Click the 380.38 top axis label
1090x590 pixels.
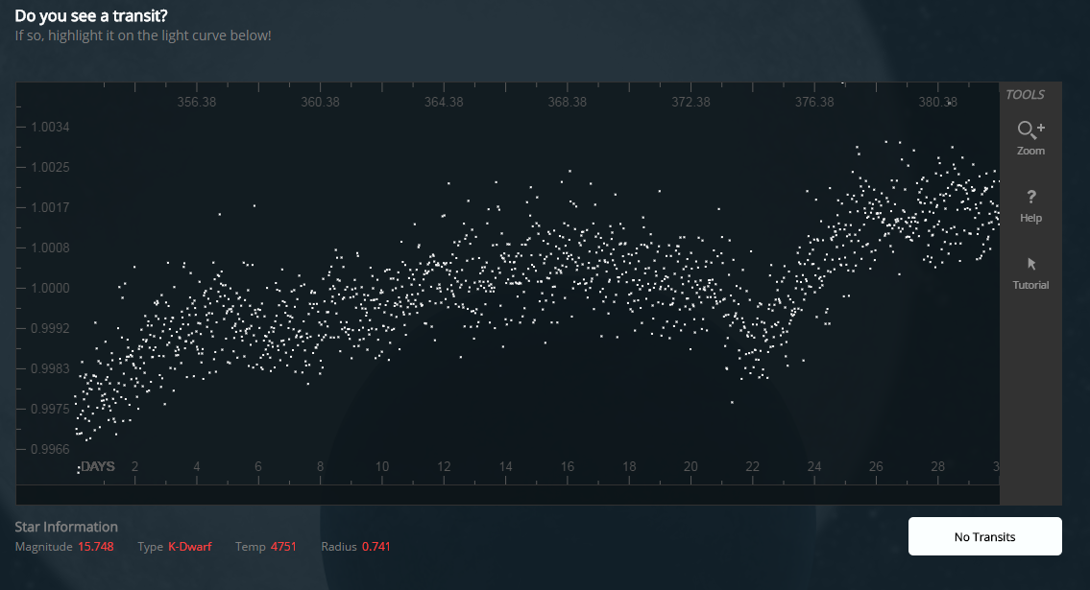[937, 103]
